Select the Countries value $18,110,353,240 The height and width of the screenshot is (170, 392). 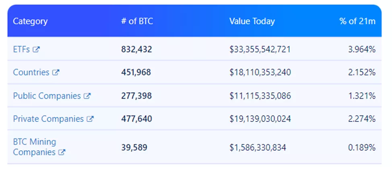[260, 73]
